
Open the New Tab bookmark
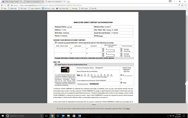(93, 8)
